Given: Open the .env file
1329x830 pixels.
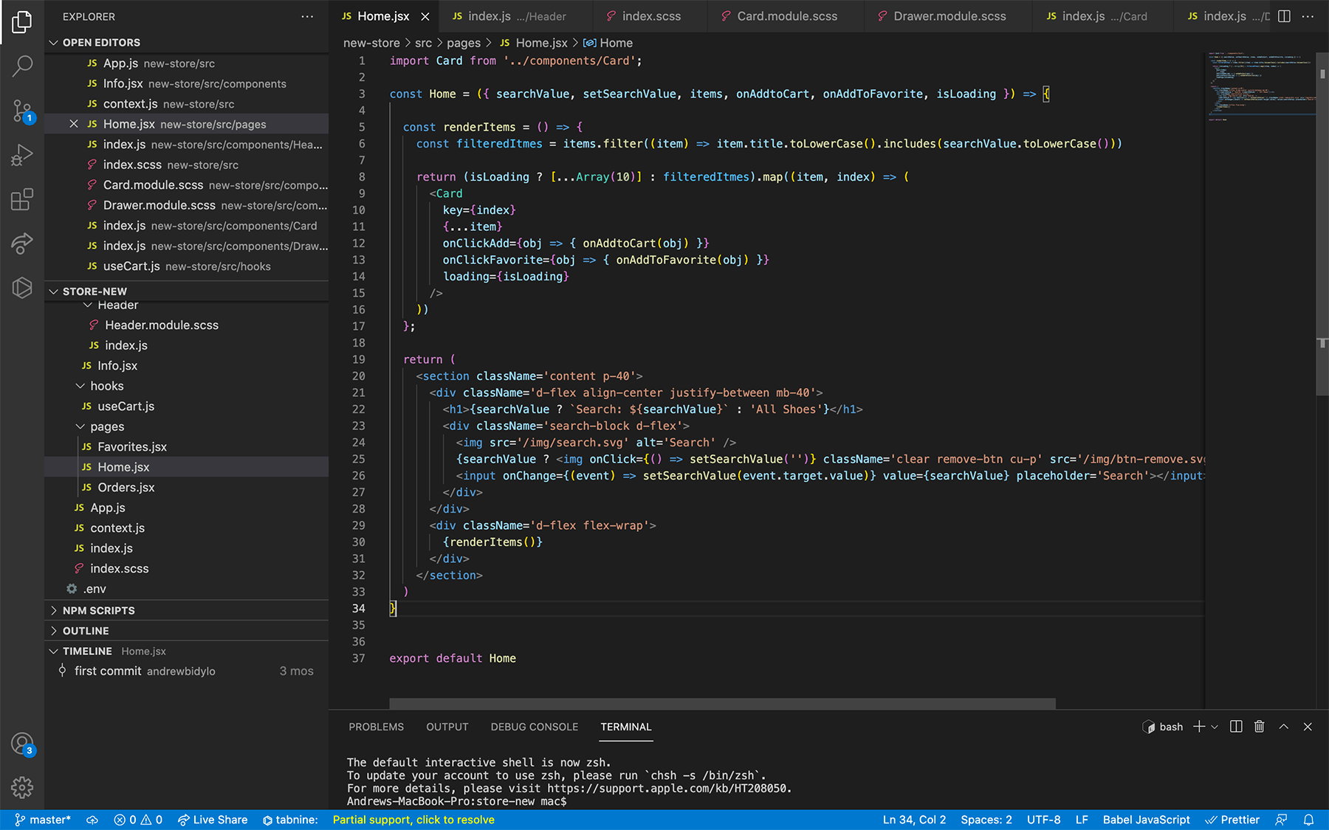Looking at the screenshot, I should [186, 589].
